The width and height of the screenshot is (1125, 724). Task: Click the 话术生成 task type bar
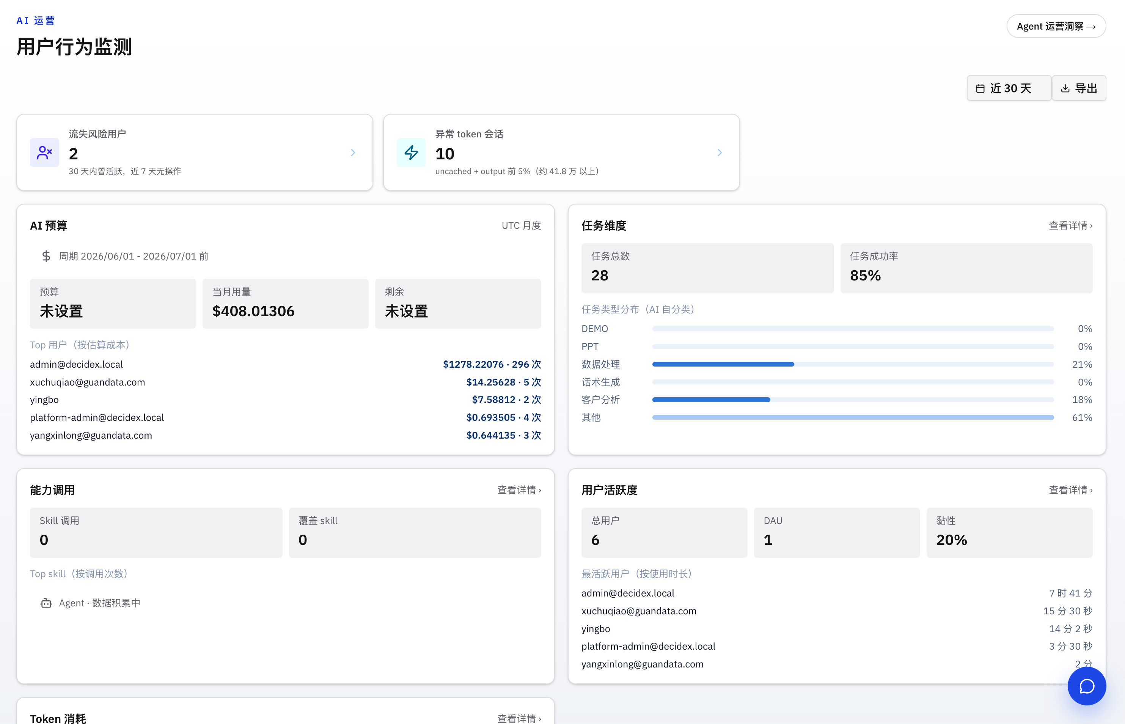853,382
